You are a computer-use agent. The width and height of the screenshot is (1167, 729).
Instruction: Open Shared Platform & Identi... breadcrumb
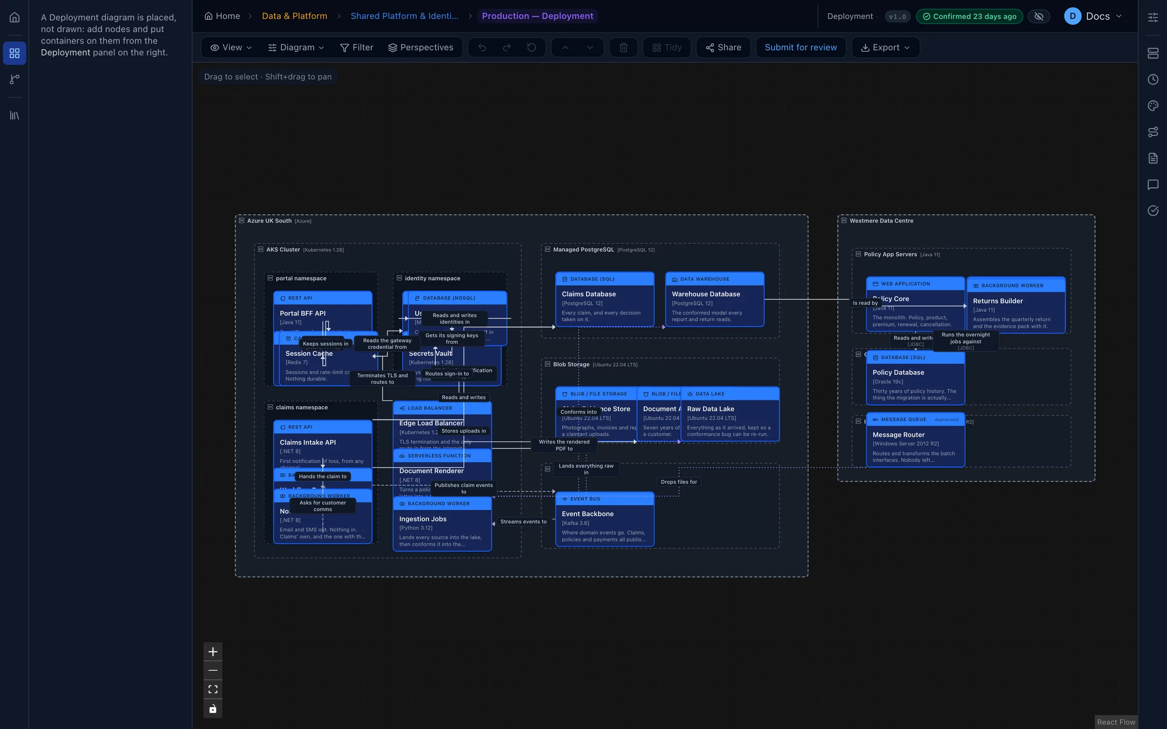[x=405, y=16]
